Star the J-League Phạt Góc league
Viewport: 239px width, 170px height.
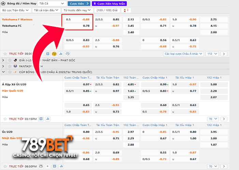10,60
